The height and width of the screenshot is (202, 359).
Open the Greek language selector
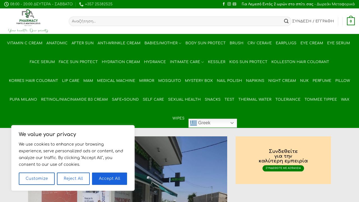pos(213,123)
